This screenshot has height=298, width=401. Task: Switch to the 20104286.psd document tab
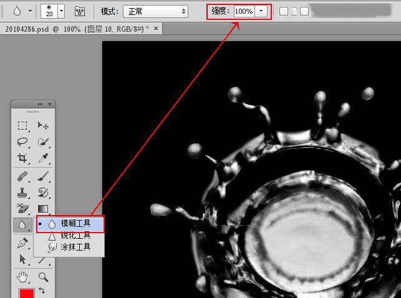point(77,29)
